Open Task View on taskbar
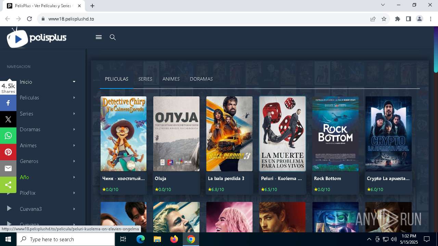Screen dimensions: 438x246 point(123,239)
